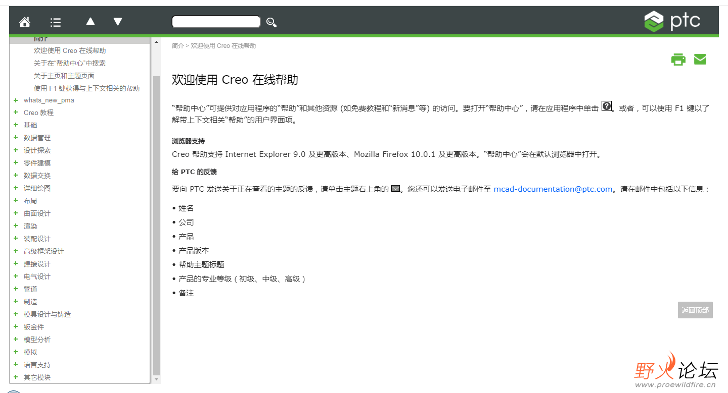Send feedback with the green envelope icon
The image size is (728, 393).
pyautogui.click(x=700, y=60)
